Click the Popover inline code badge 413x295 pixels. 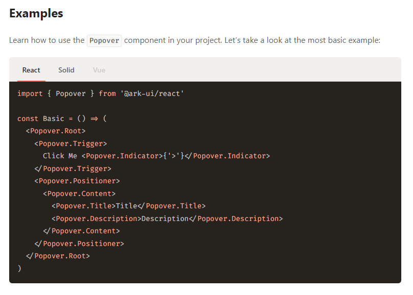104,40
